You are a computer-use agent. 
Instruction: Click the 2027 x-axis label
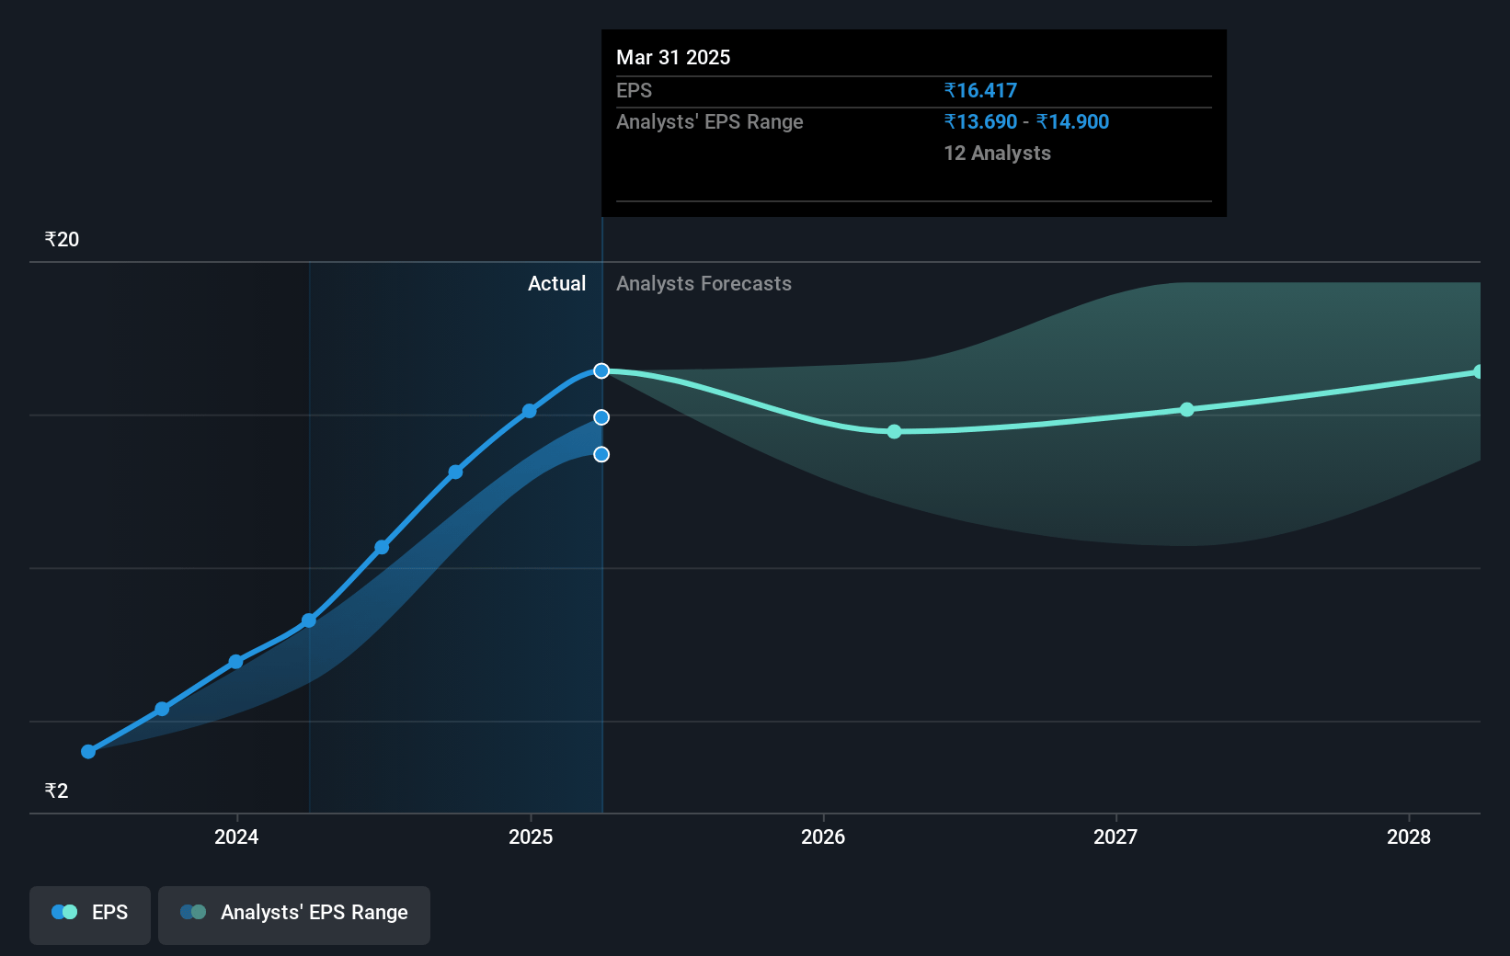1115,836
